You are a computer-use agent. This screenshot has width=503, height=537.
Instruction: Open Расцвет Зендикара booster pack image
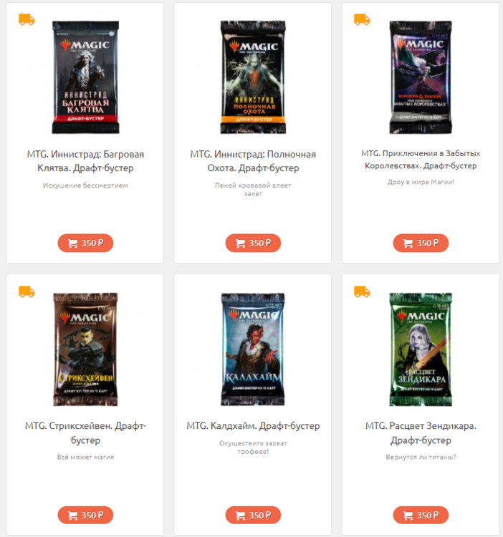click(421, 349)
